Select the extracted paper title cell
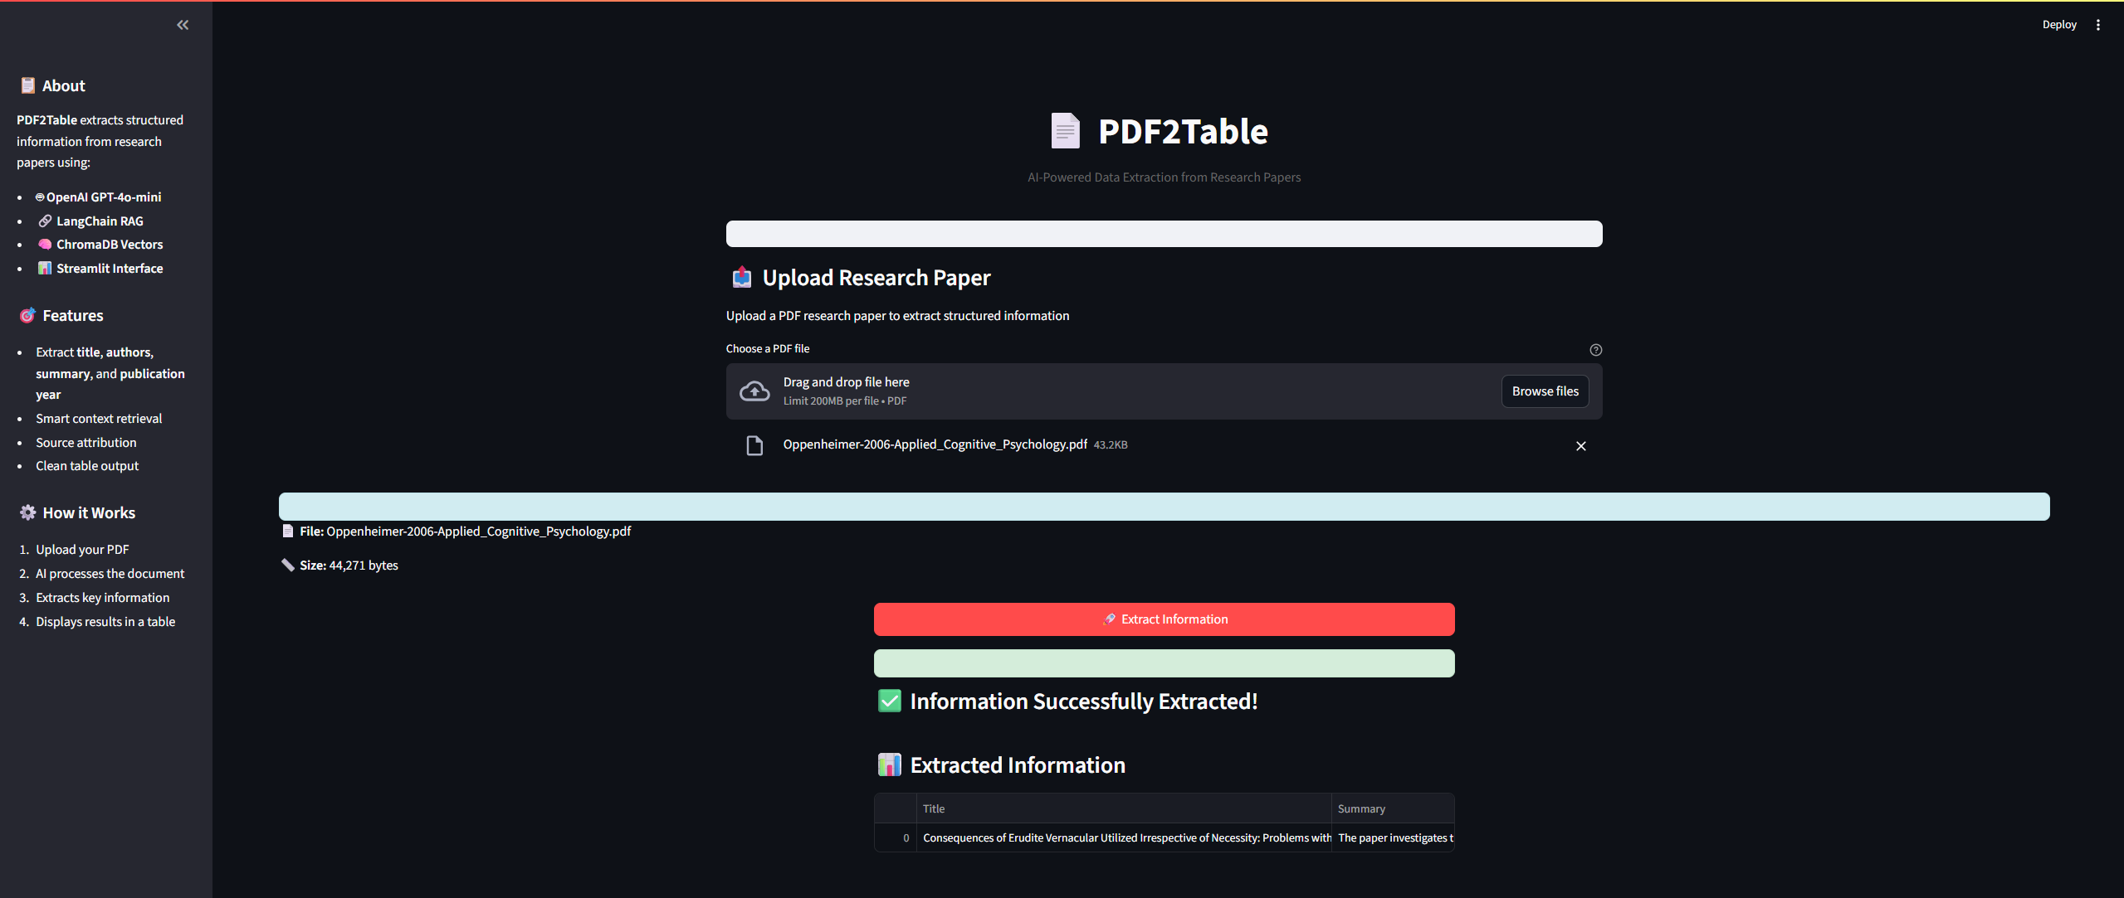The image size is (2124, 898). [1123, 838]
